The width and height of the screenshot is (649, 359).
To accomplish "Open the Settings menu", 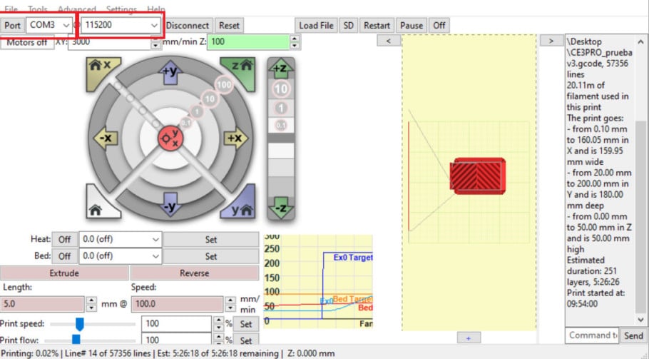I will pyautogui.click(x=122, y=9).
